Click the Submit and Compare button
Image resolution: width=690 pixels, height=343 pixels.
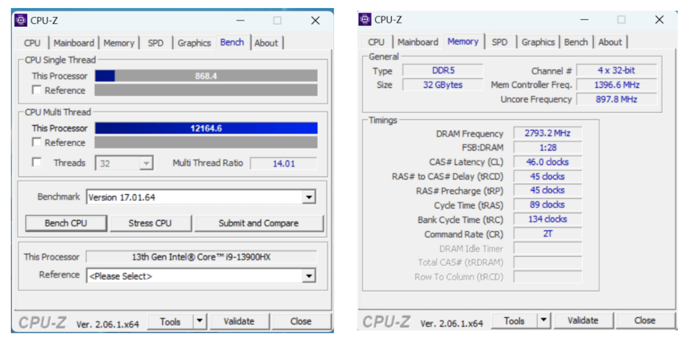[259, 223]
